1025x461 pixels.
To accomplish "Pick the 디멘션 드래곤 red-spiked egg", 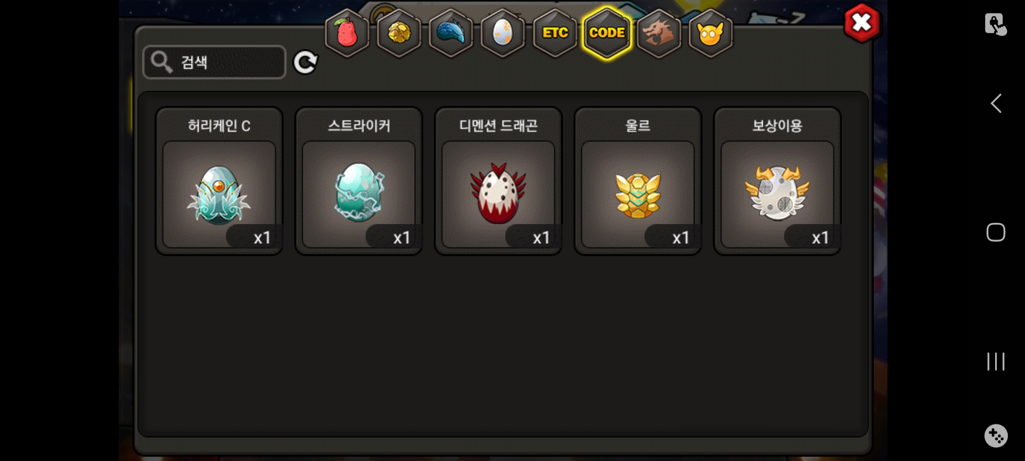I will (498, 181).
